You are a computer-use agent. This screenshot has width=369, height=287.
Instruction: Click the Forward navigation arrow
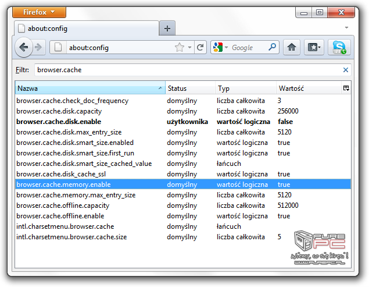(x=38, y=48)
